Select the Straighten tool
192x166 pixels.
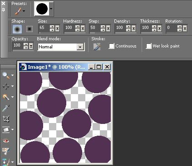[x=6, y=130]
